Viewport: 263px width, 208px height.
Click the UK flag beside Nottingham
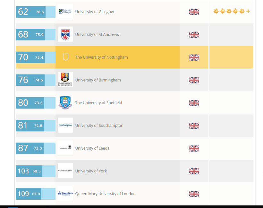coord(194,57)
